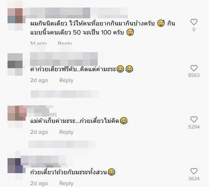
Task: Open the purple avatar of the last commenter
Action: point(15,166)
